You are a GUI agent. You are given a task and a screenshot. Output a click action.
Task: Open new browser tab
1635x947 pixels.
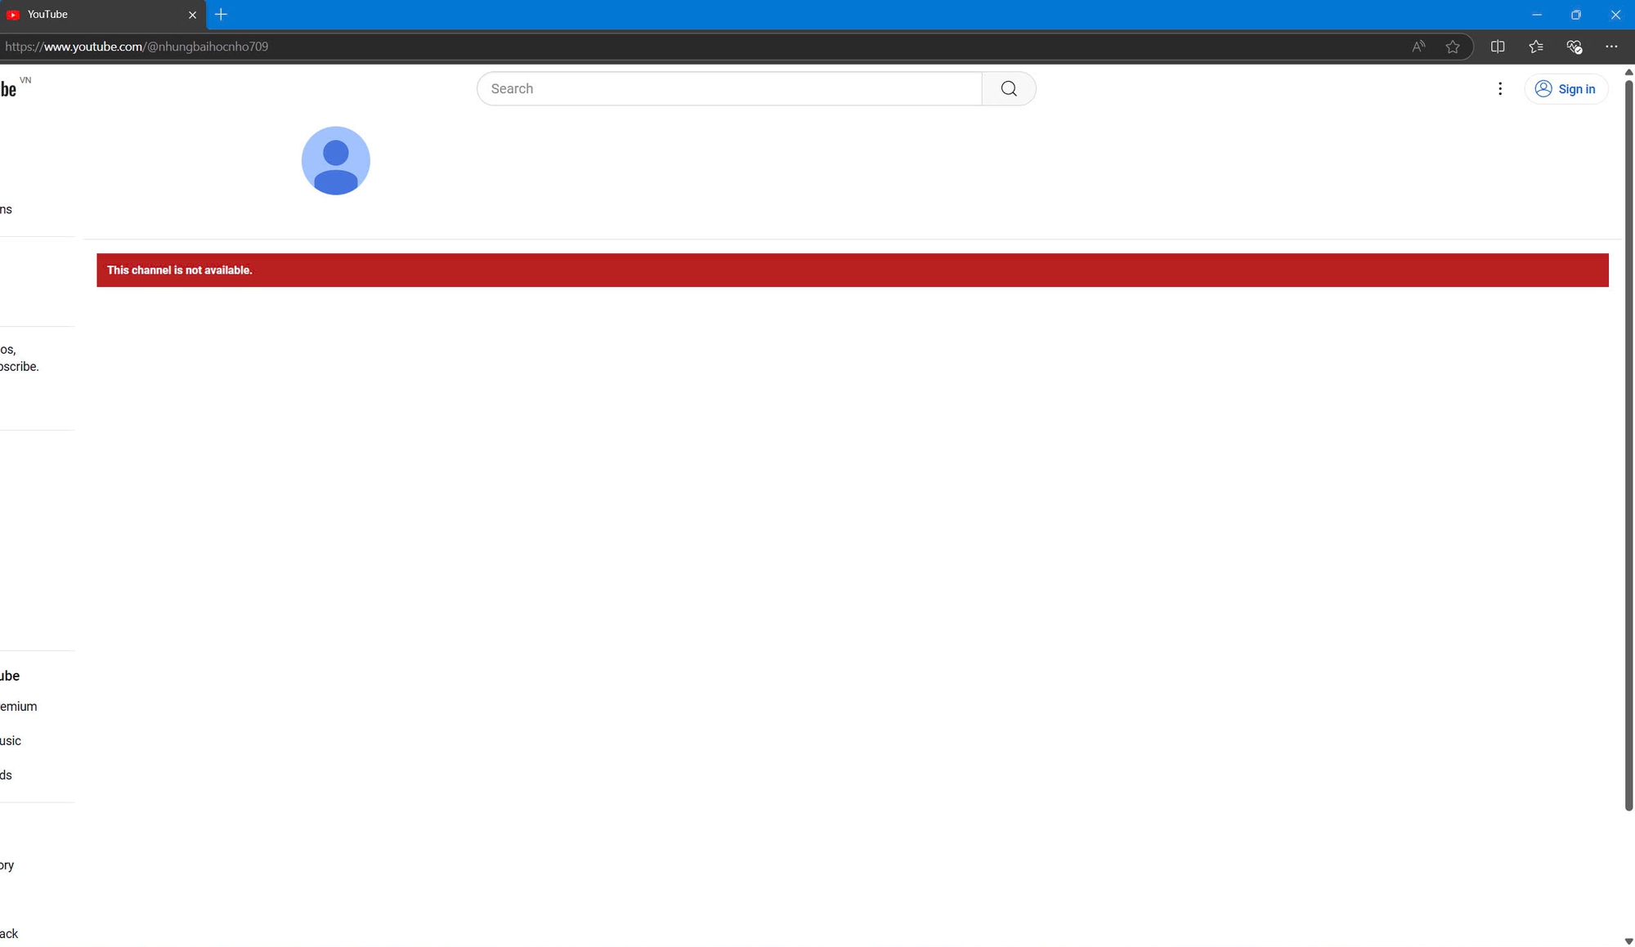pos(221,14)
